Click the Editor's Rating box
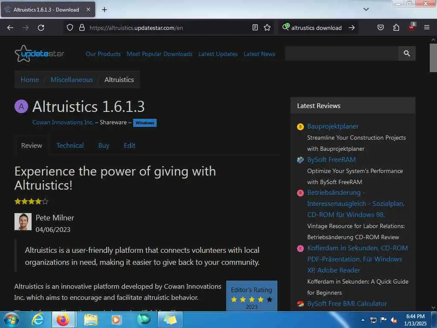Image resolution: width=437 pixels, height=328 pixels. 252,296
